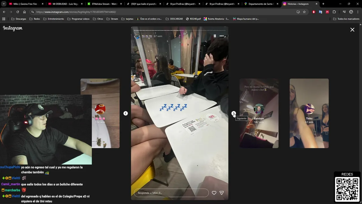Pause the Instagram story
Screen dimensions: 362x204
click(215, 36)
